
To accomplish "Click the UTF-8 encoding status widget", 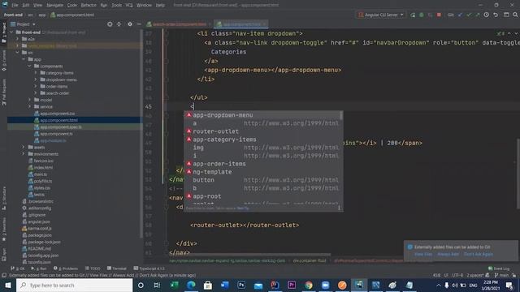I will pos(457,275).
